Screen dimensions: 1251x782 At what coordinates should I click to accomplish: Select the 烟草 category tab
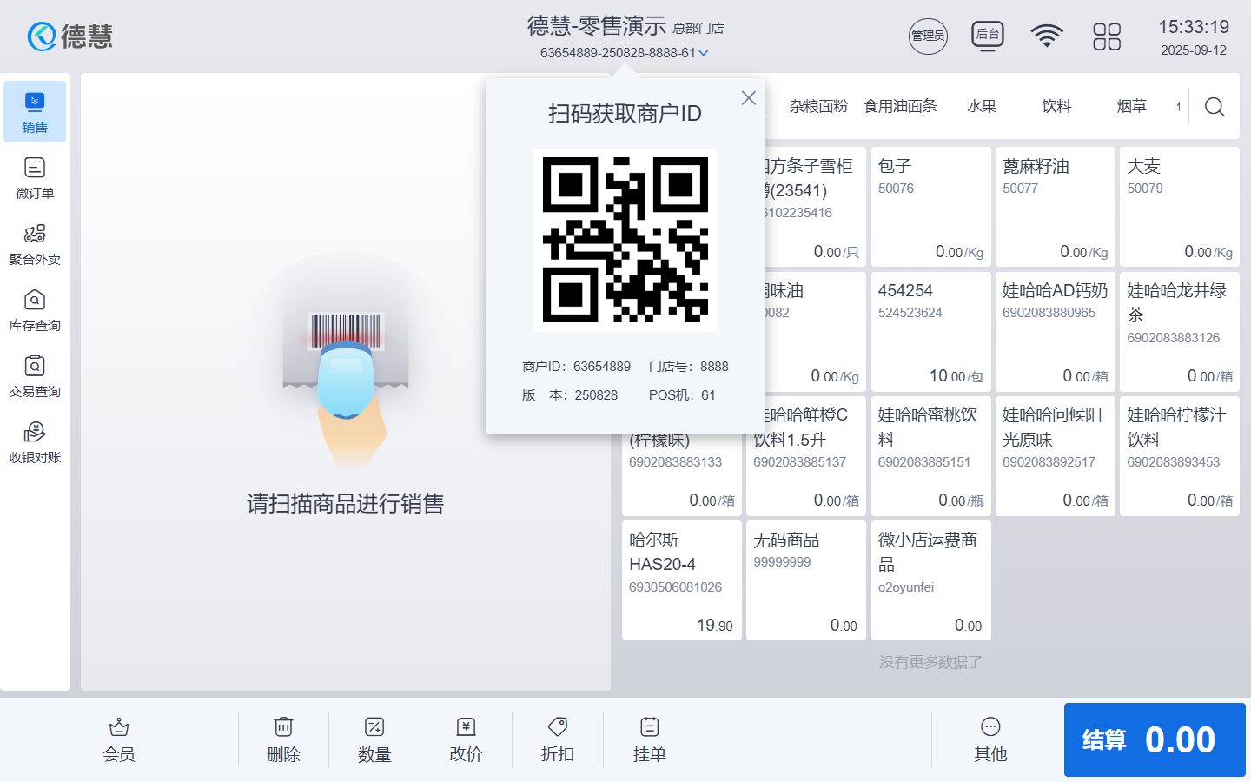[x=1131, y=106]
